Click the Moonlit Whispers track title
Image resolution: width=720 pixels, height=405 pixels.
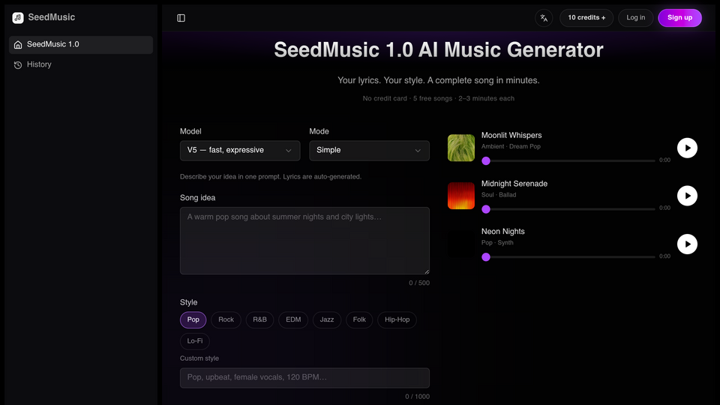511,136
